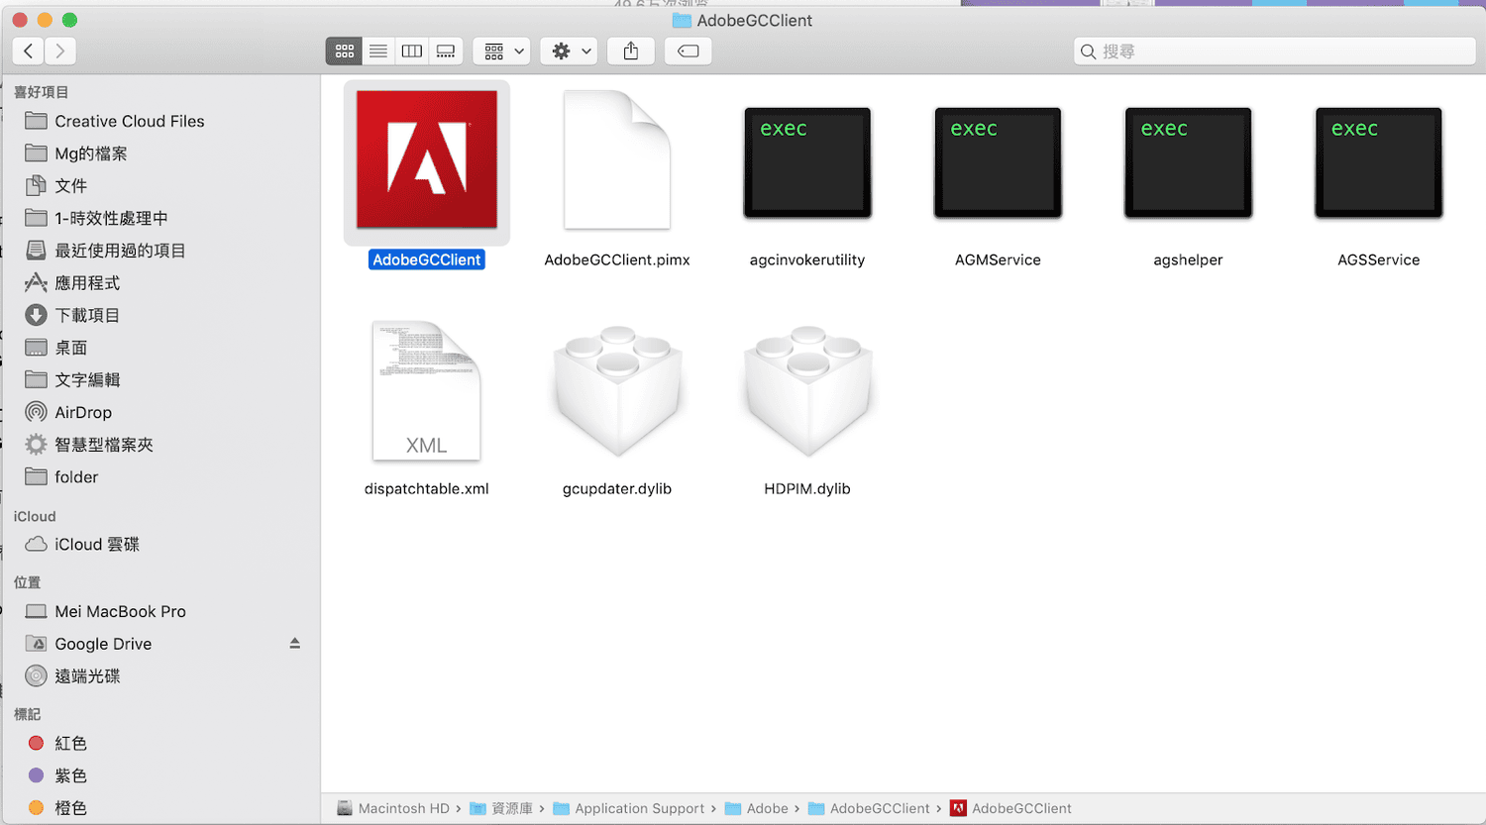The image size is (1486, 825).
Task: Switch to column view
Action: [412, 51]
